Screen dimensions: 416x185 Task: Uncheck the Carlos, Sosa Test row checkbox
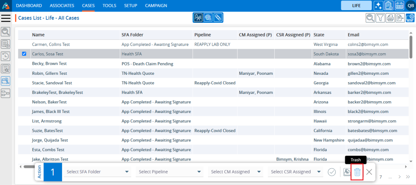[x=24, y=54]
